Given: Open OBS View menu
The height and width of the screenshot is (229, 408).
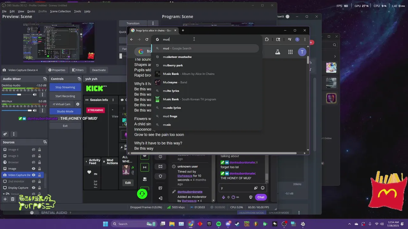Looking at the screenshot, I should tap(21, 11).
